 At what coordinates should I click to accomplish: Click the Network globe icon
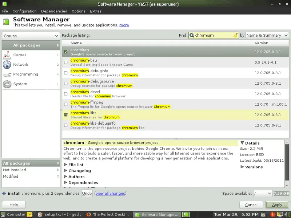click(x=7, y=65)
